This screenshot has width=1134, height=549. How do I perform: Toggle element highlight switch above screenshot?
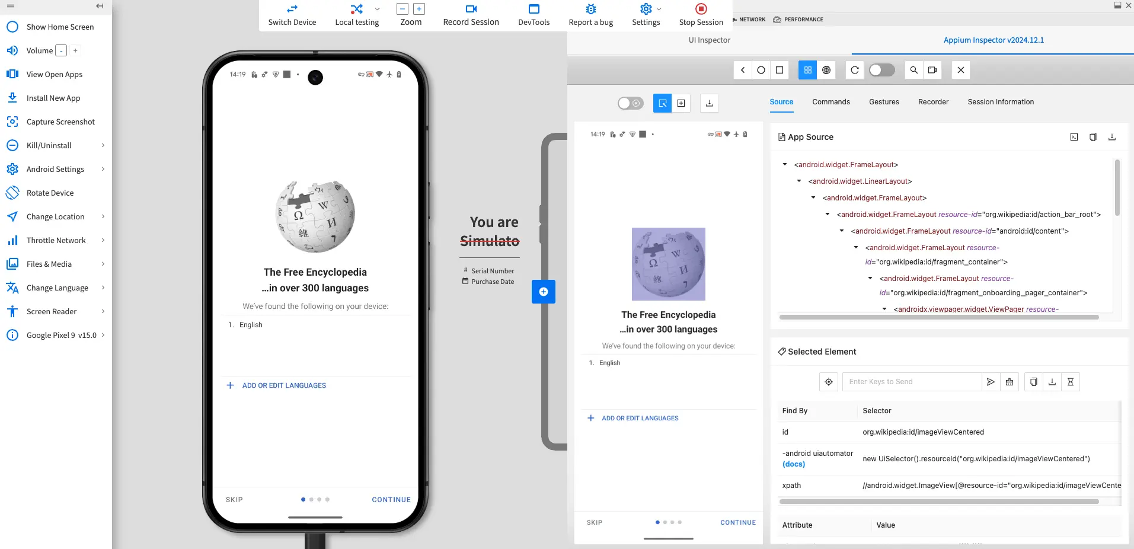point(630,103)
